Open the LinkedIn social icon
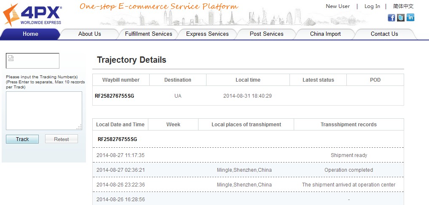The image size is (429, 205). [x=410, y=17]
